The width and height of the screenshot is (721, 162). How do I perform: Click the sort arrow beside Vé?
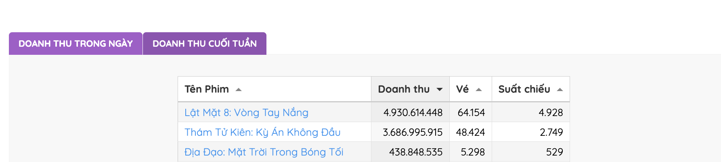coord(479,89)
